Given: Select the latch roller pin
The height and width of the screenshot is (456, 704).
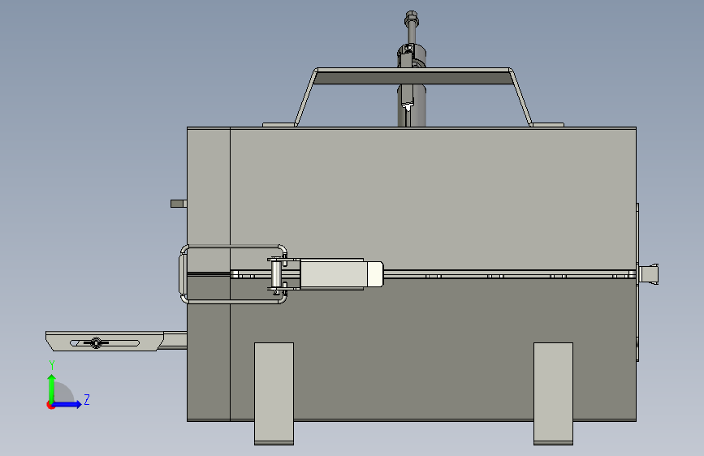Looking at the screenshot, I should pos(276,274).
